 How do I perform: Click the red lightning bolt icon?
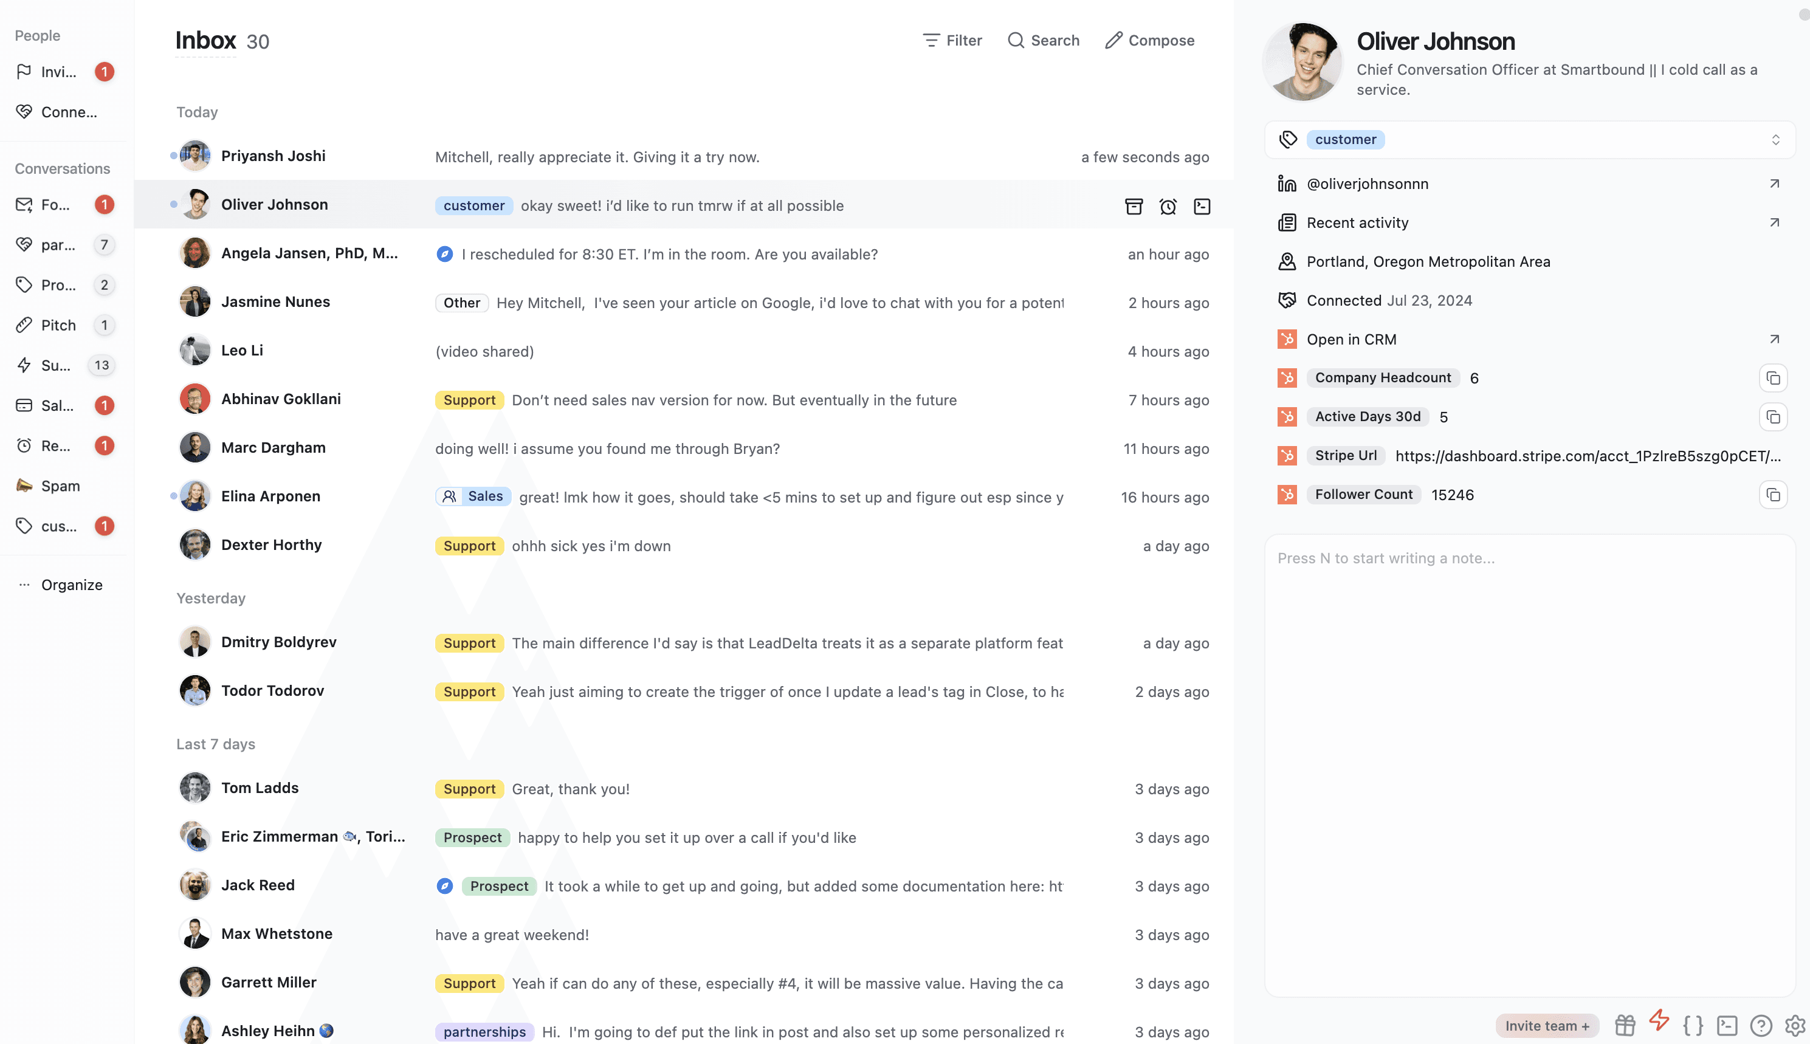coord(1659,1021)
